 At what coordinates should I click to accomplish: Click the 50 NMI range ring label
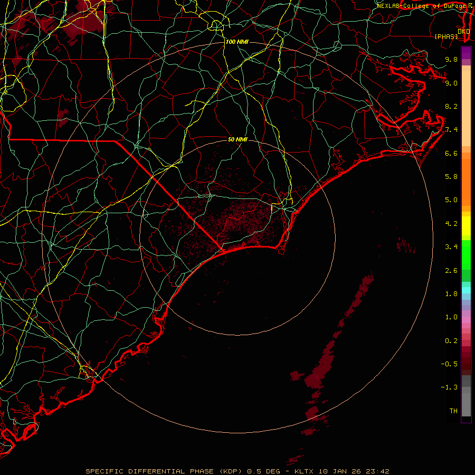(237, 139)
